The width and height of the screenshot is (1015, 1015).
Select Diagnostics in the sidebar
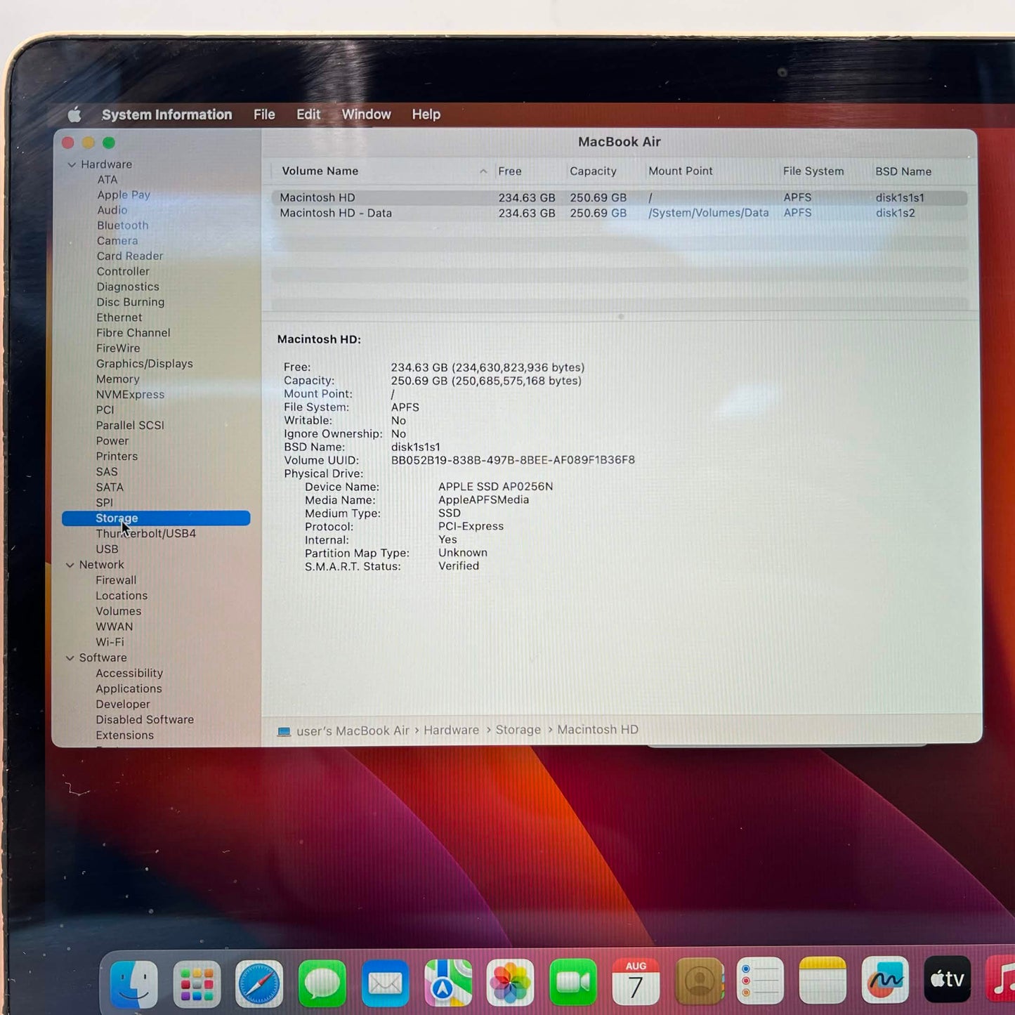click(128, 287)
